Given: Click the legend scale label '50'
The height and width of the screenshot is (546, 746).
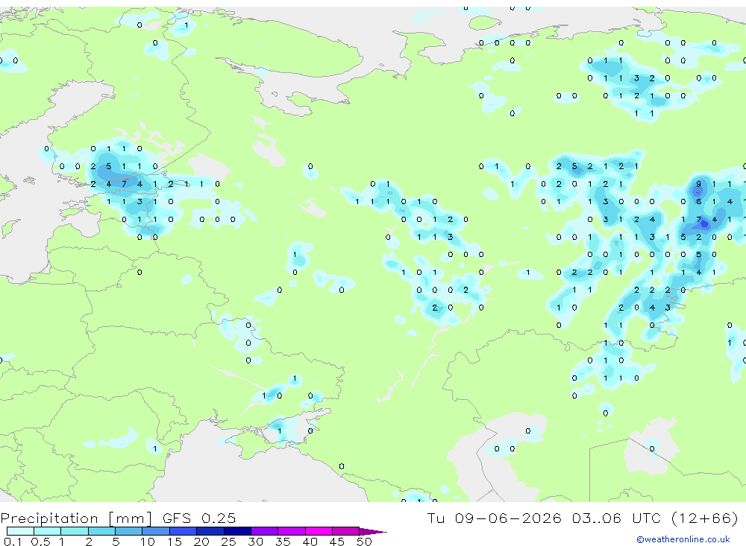Looking at the screenshot, I should click(364, 542).
